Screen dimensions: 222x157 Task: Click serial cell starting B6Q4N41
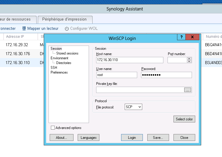tap(213, 45)
